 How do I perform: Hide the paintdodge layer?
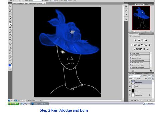coord(130,82)
